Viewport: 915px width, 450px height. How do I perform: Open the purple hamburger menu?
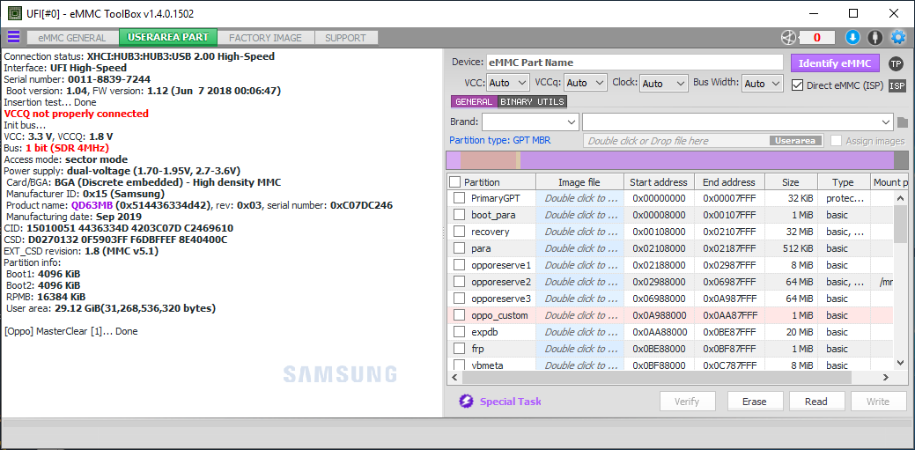[x=13, y=37]
